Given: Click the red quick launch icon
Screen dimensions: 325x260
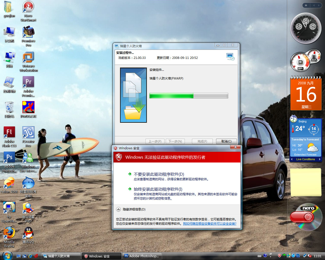Looking at the screenshot, I should (36, 256).
